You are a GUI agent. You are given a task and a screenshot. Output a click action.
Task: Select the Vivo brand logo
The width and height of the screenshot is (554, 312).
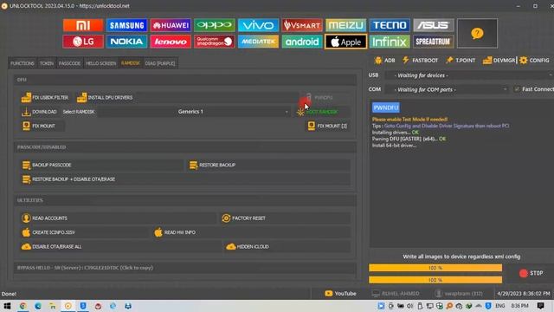[258, 25]
